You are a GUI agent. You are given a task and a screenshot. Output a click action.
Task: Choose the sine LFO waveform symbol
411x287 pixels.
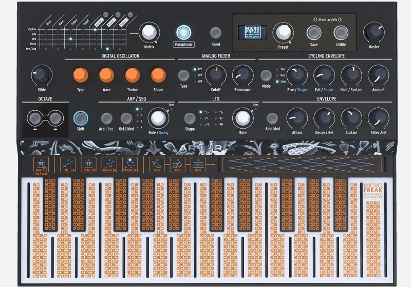point(207,112)
